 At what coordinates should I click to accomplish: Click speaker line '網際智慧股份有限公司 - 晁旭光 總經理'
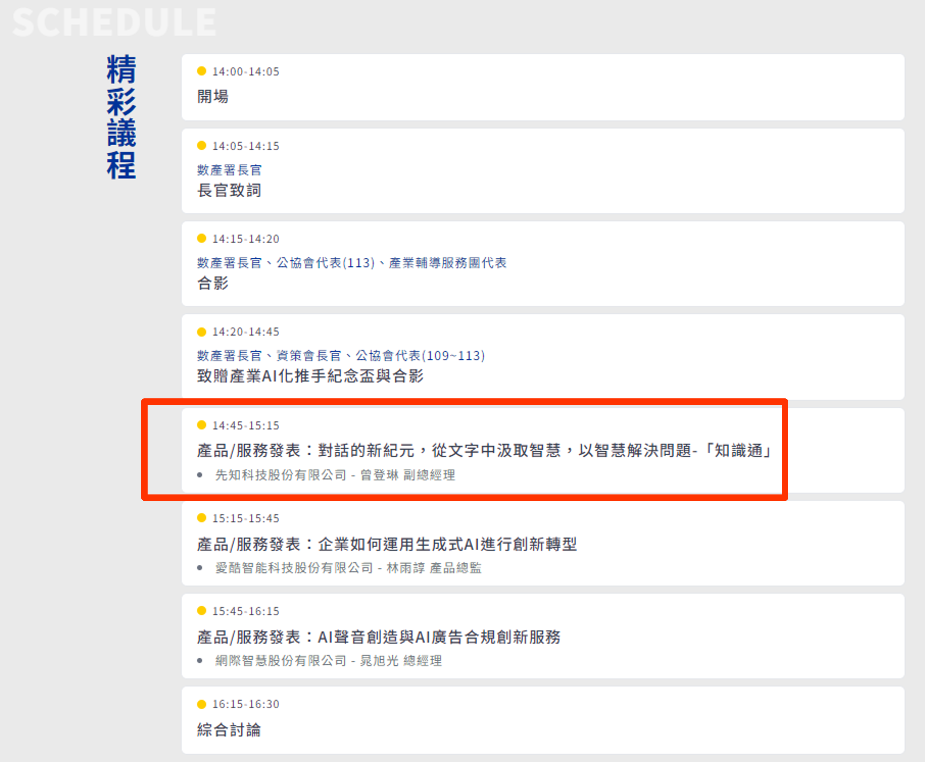click(328, 661)
